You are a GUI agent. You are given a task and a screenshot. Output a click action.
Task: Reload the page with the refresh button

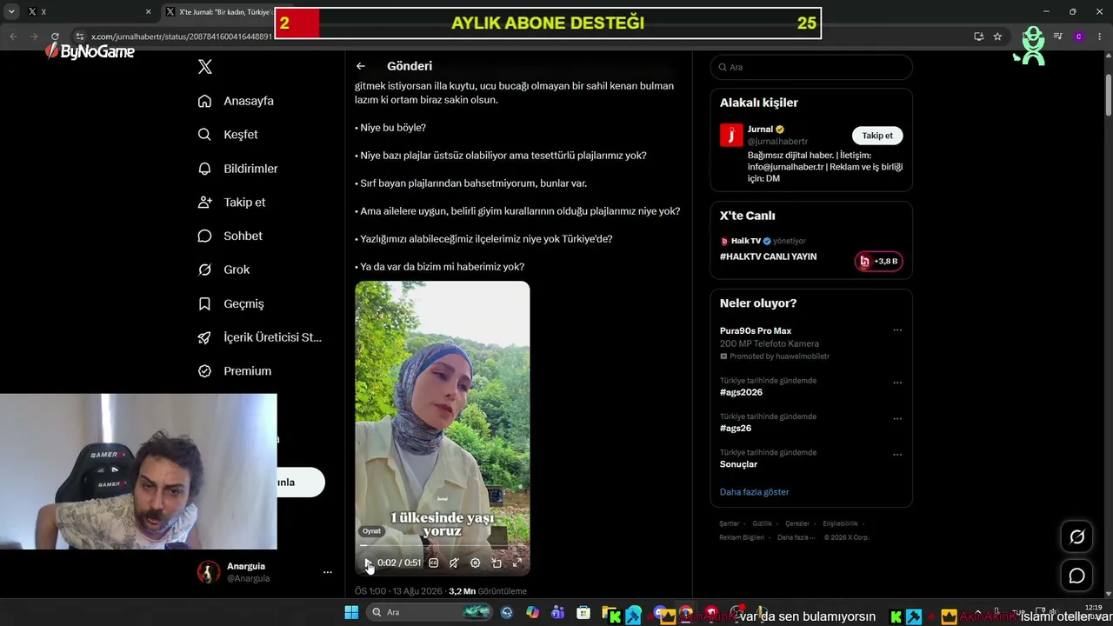click(x=55, y=37)
